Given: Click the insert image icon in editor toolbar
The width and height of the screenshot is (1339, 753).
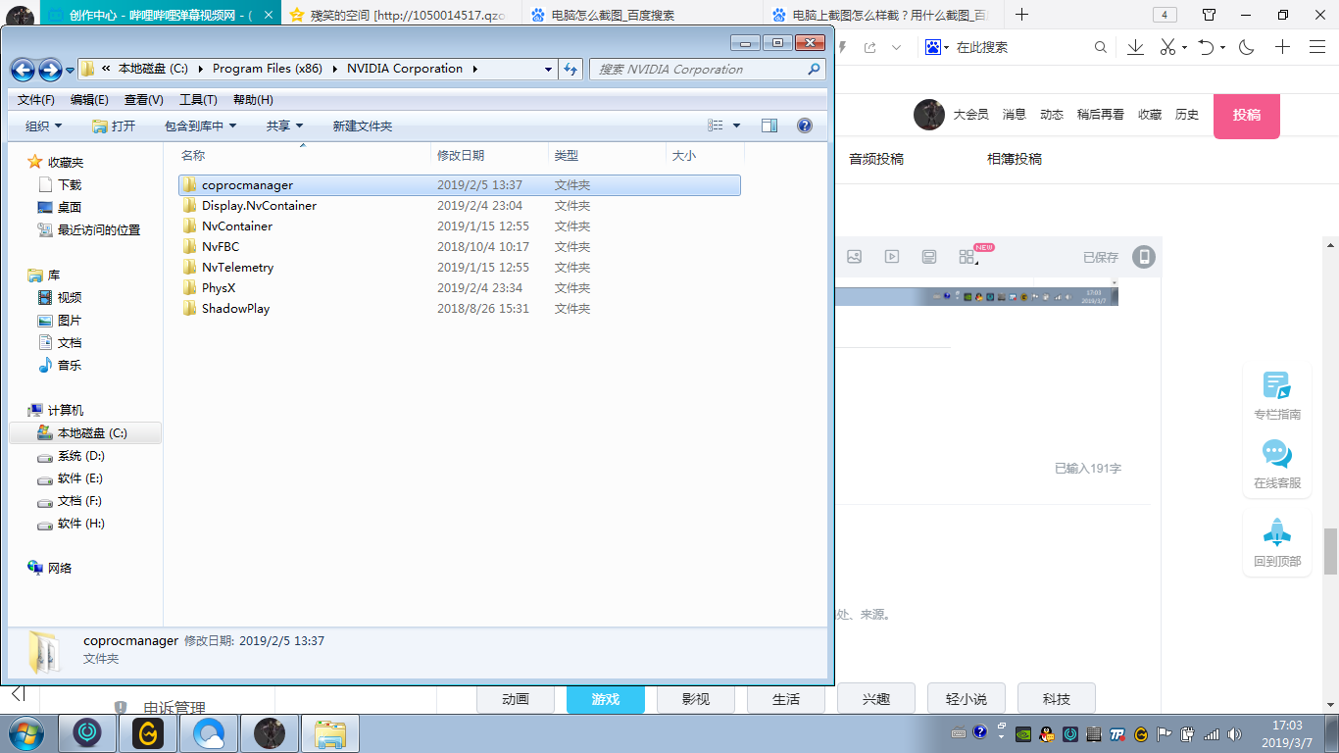Looking at the screenshot, I should (x=854, y=257).
